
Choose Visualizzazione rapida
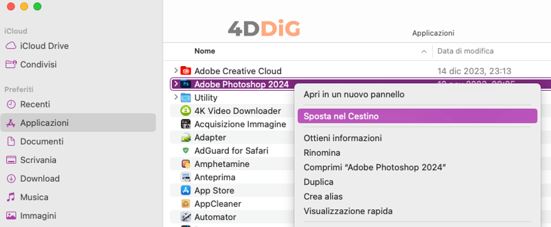pos(348,211)
